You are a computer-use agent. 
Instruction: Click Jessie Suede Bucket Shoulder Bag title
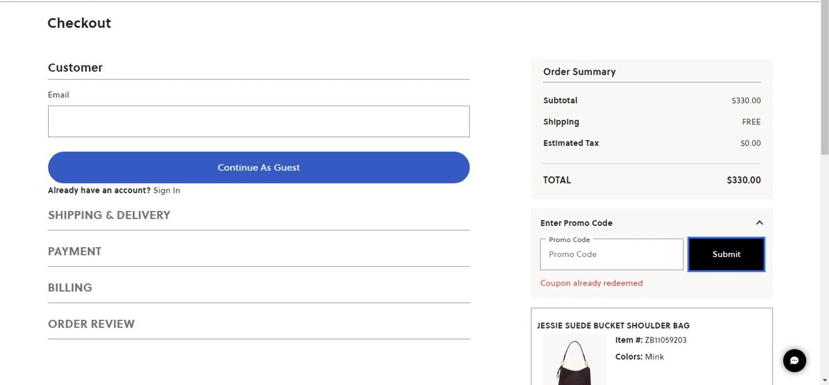(x=613, y=325)
